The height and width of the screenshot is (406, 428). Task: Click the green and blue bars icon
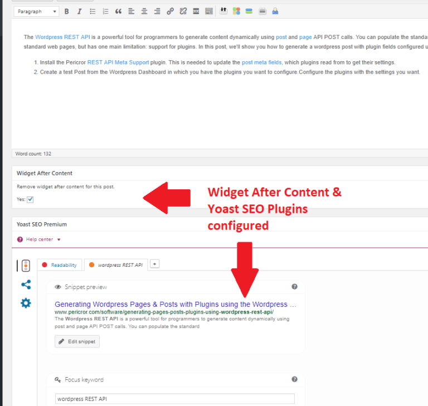249,11
